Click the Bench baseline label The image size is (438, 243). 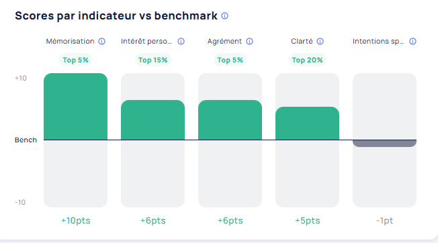click(x=26, y=140)
